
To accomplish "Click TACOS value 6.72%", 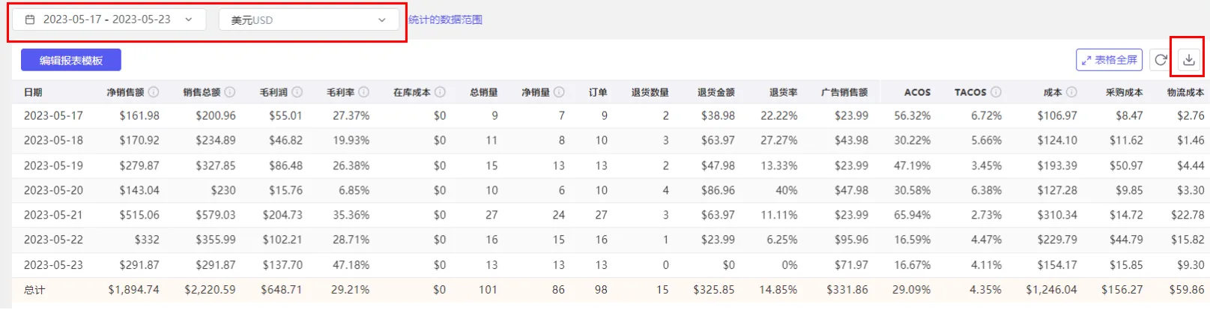I will [x=987, y=115].
